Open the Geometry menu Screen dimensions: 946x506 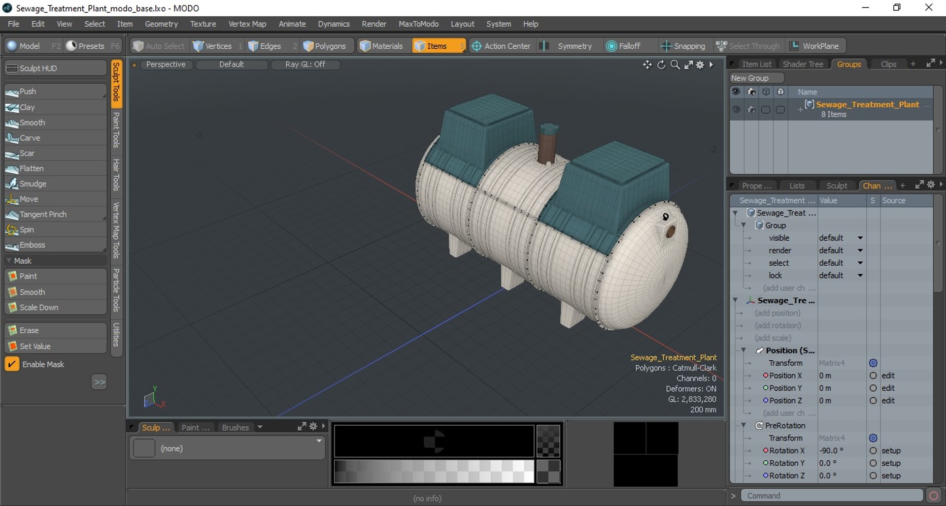pos(161,24)
